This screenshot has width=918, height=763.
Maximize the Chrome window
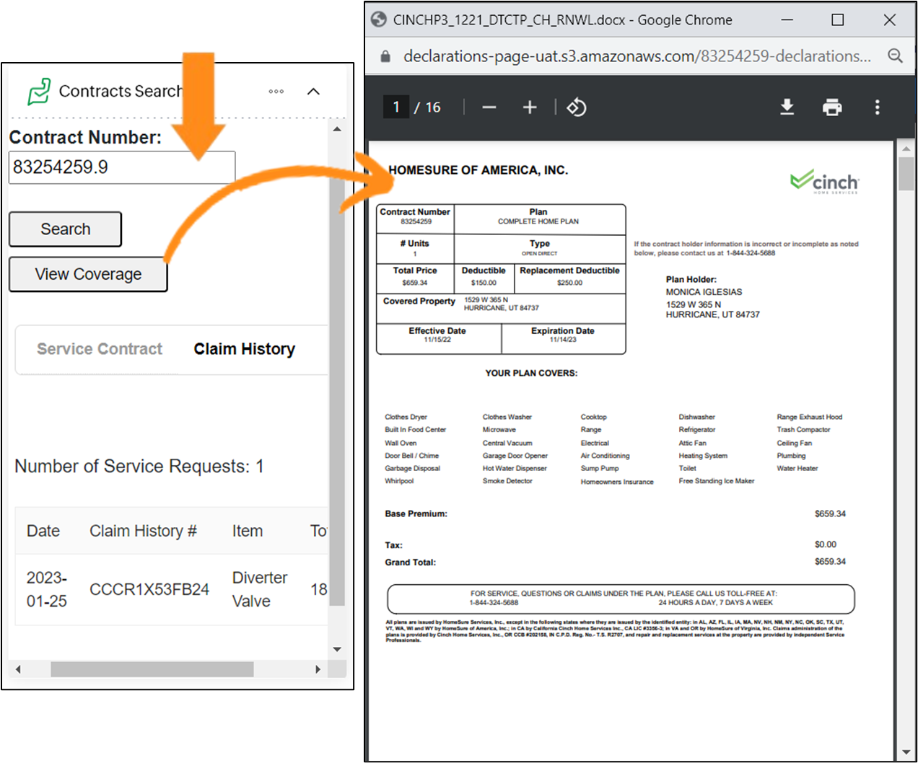838,19
